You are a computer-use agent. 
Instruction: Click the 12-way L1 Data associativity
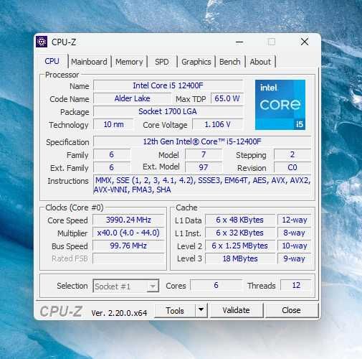(x=295, y=220)
